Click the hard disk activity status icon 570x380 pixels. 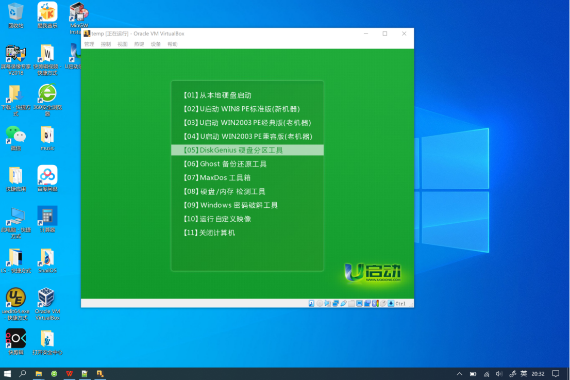311,303
